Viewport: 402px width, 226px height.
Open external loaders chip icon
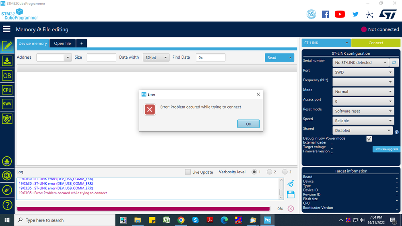pyautogui.click(x=7, y=175)
